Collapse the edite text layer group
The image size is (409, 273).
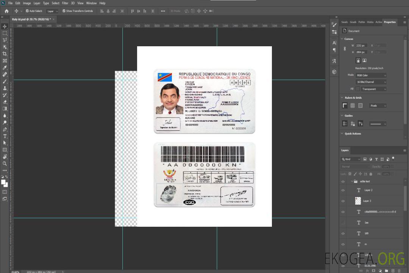(351, 182)
